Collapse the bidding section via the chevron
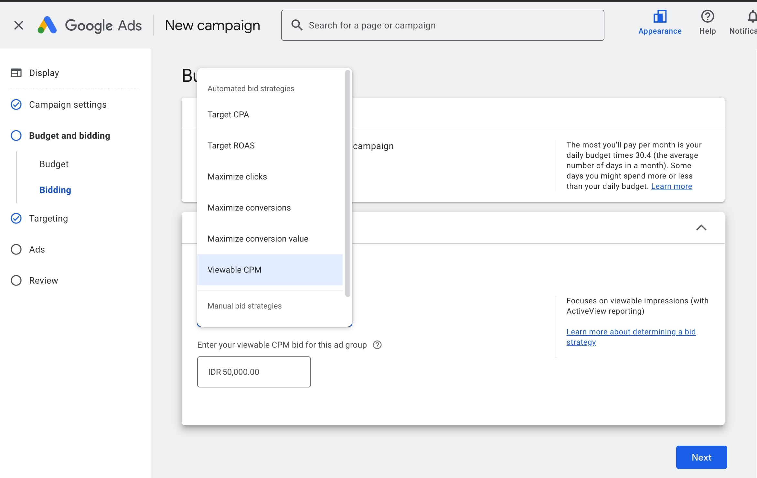 pyautogui.click(x=701, y=228)
